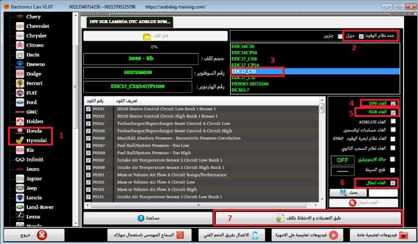Choose the Ford logo icon
Screen dimensions: 418x244
[20, 102]
